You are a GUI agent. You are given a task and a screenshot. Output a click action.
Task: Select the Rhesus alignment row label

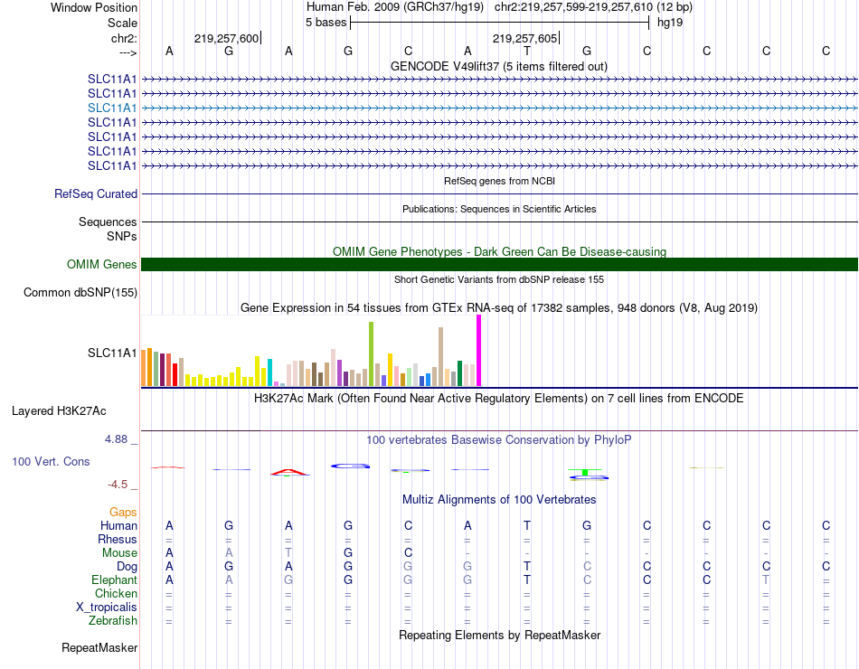coord(118,539)
